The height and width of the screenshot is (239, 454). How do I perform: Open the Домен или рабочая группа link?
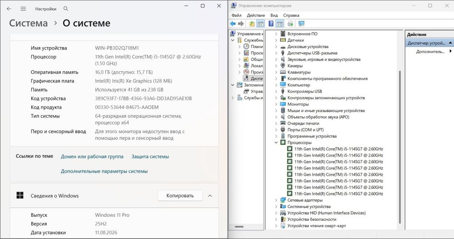[x=92, y=156]
